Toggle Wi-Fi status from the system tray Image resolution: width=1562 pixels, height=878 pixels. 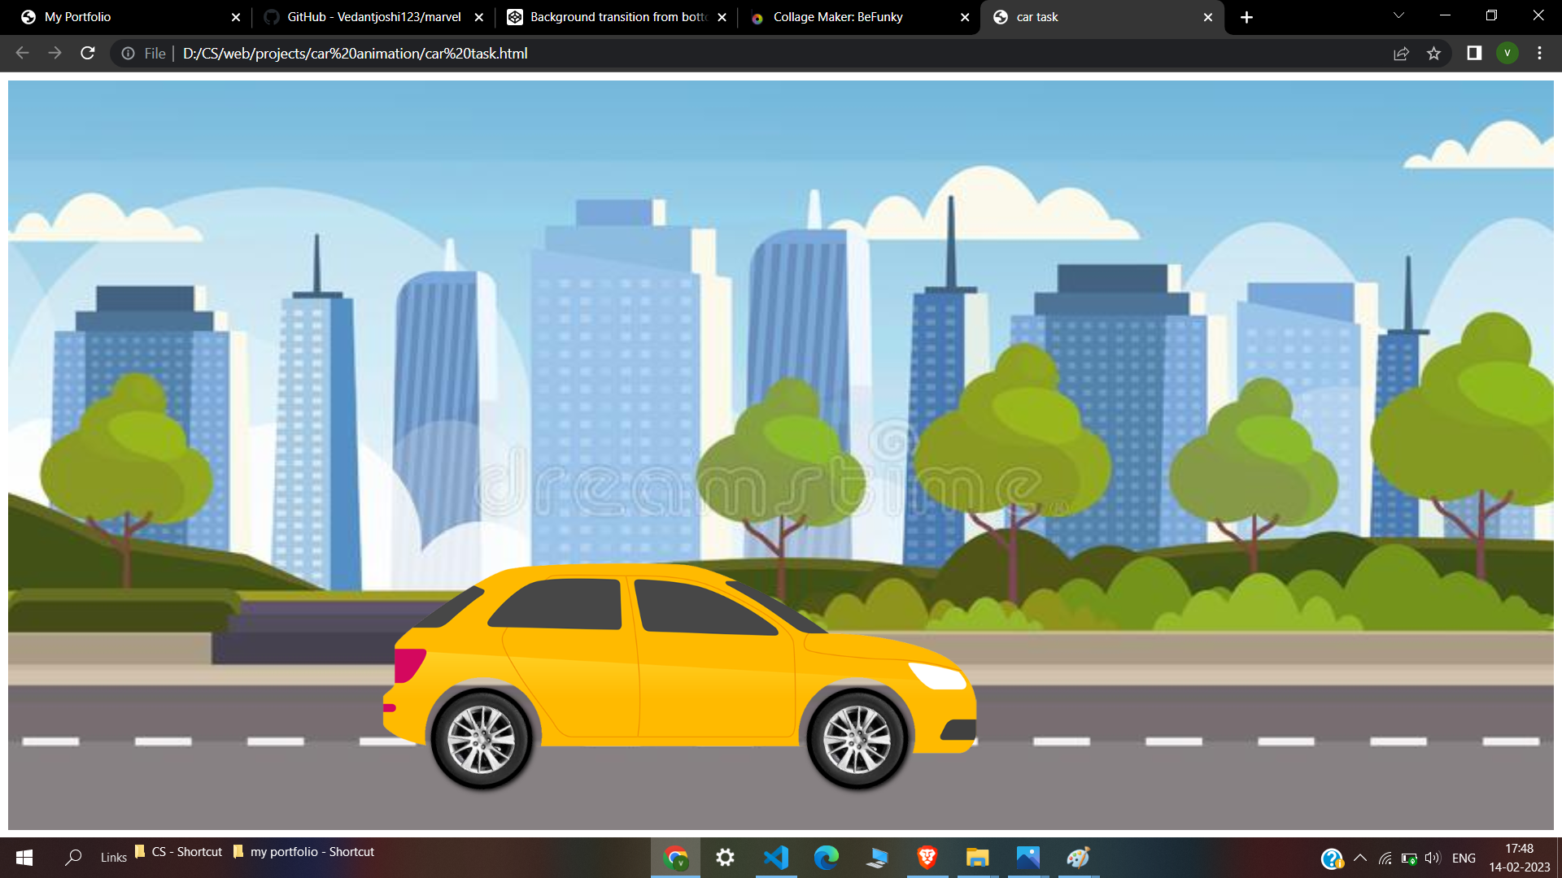(x=1385, y=858)
